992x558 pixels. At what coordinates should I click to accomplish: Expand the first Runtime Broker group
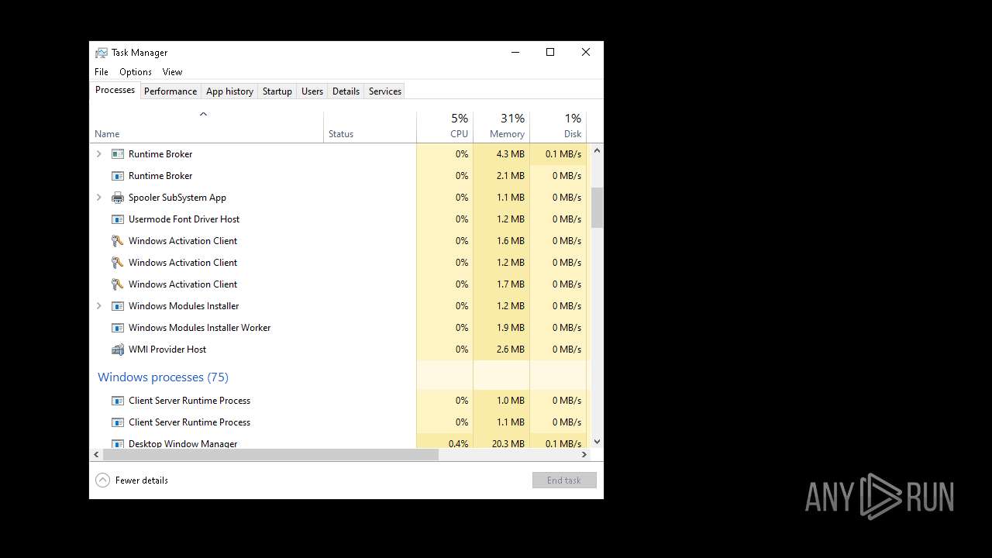coord(98,154)
